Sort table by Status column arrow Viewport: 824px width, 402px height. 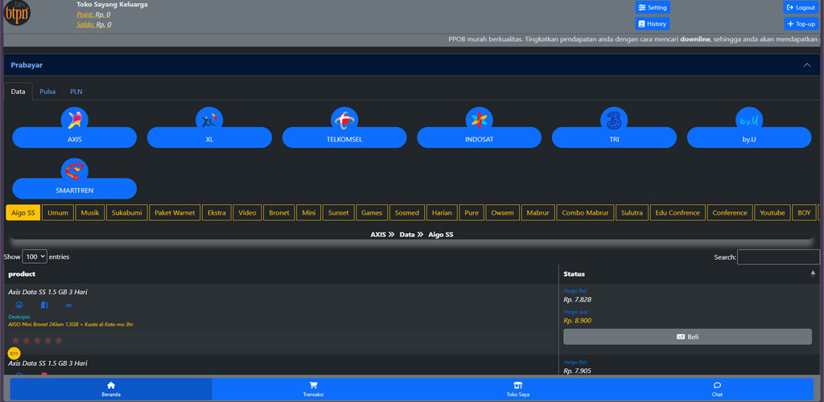click(813, 274)
